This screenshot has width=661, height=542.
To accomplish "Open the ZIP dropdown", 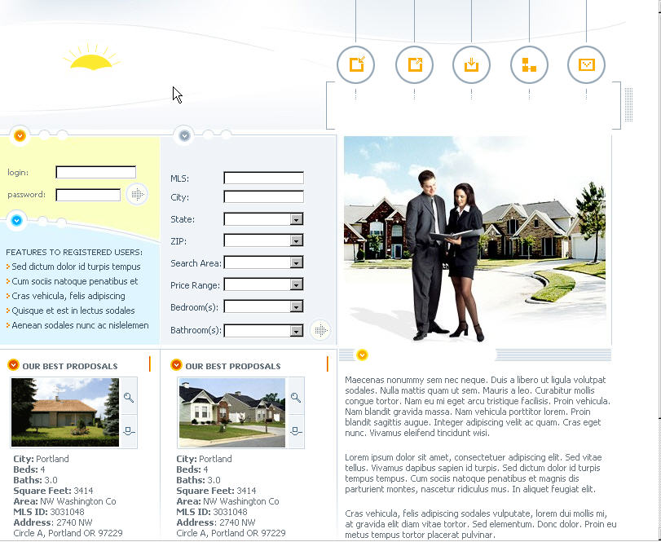I will pos(263,240).
